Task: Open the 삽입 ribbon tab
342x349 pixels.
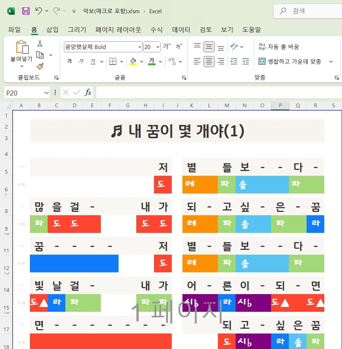Action: click(52, 30)
